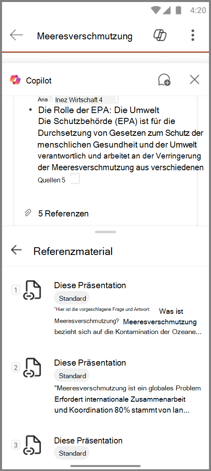The width and height of the screenshot is (211, 471).
Task: Click Standard tag on first reference
Action: [72, 298]
